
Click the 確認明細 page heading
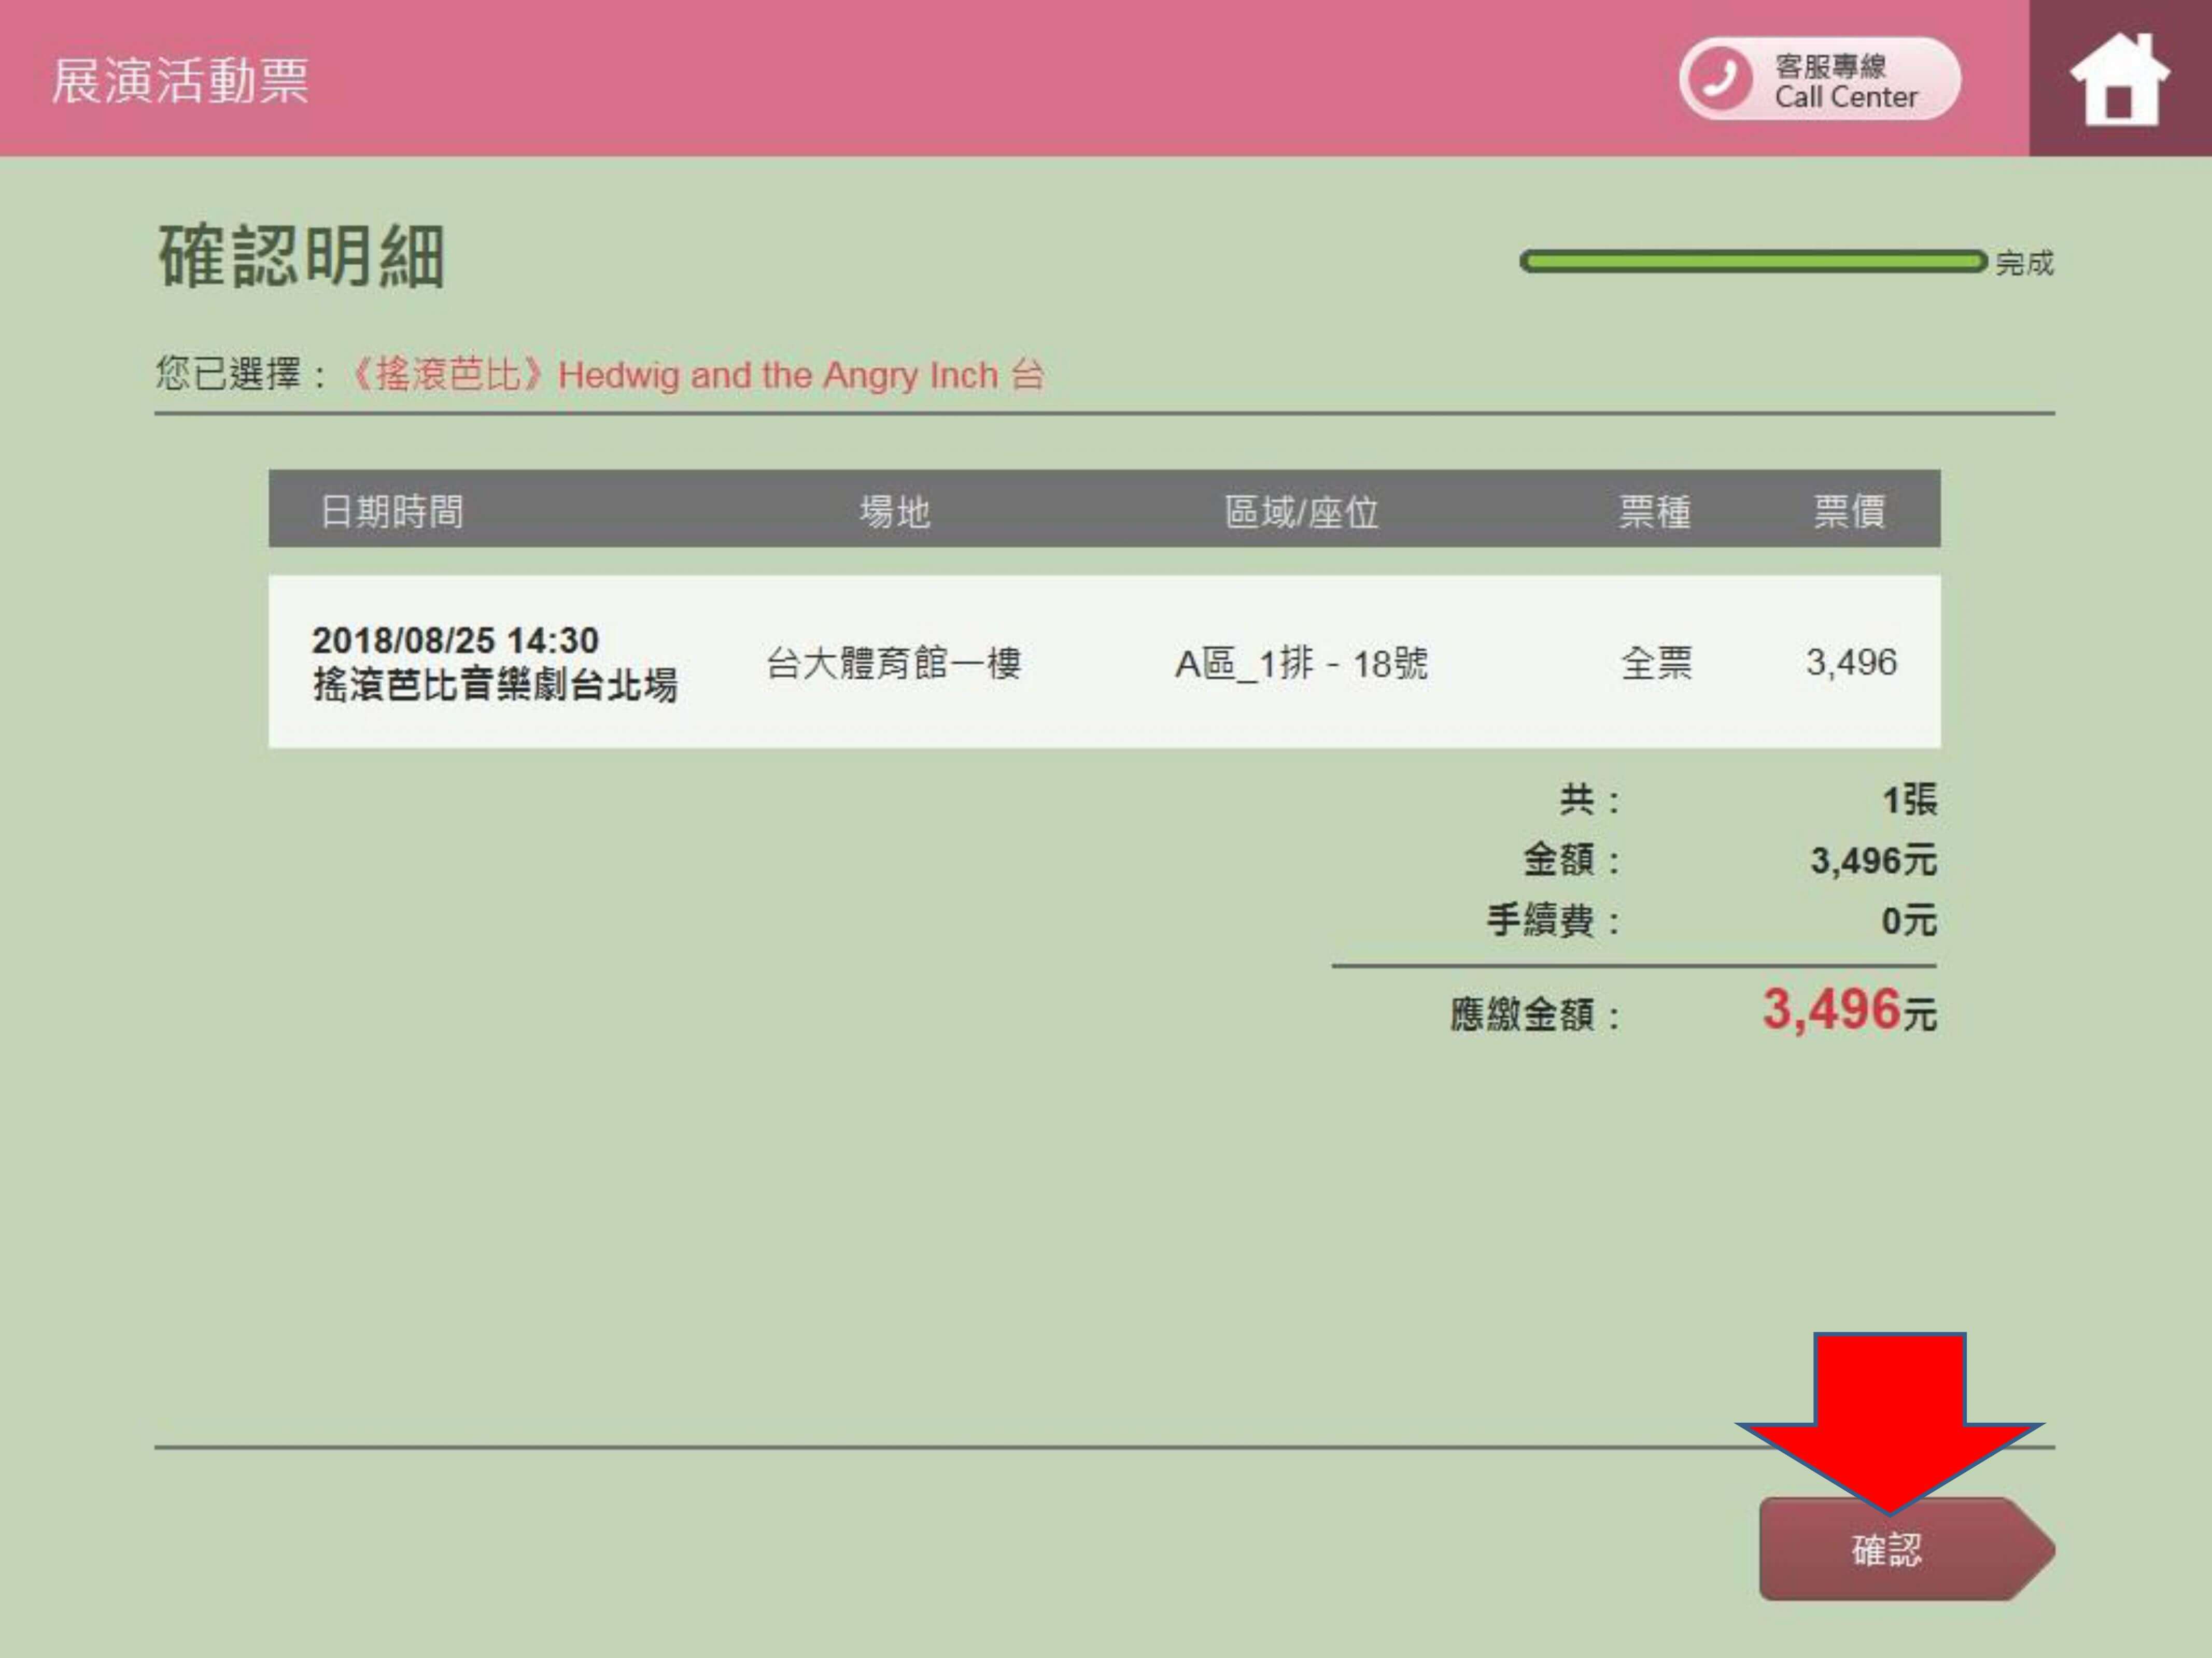pyautogui.click(x=301, y=256)
